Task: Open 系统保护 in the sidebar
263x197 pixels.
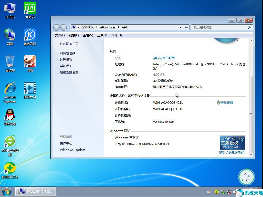Action: [x=66, y=66]
